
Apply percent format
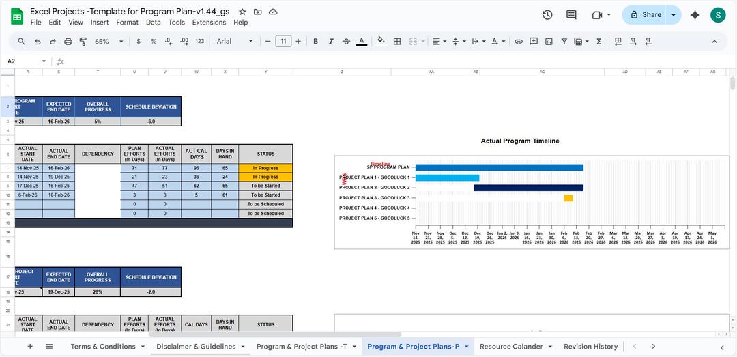pos(154,42)
